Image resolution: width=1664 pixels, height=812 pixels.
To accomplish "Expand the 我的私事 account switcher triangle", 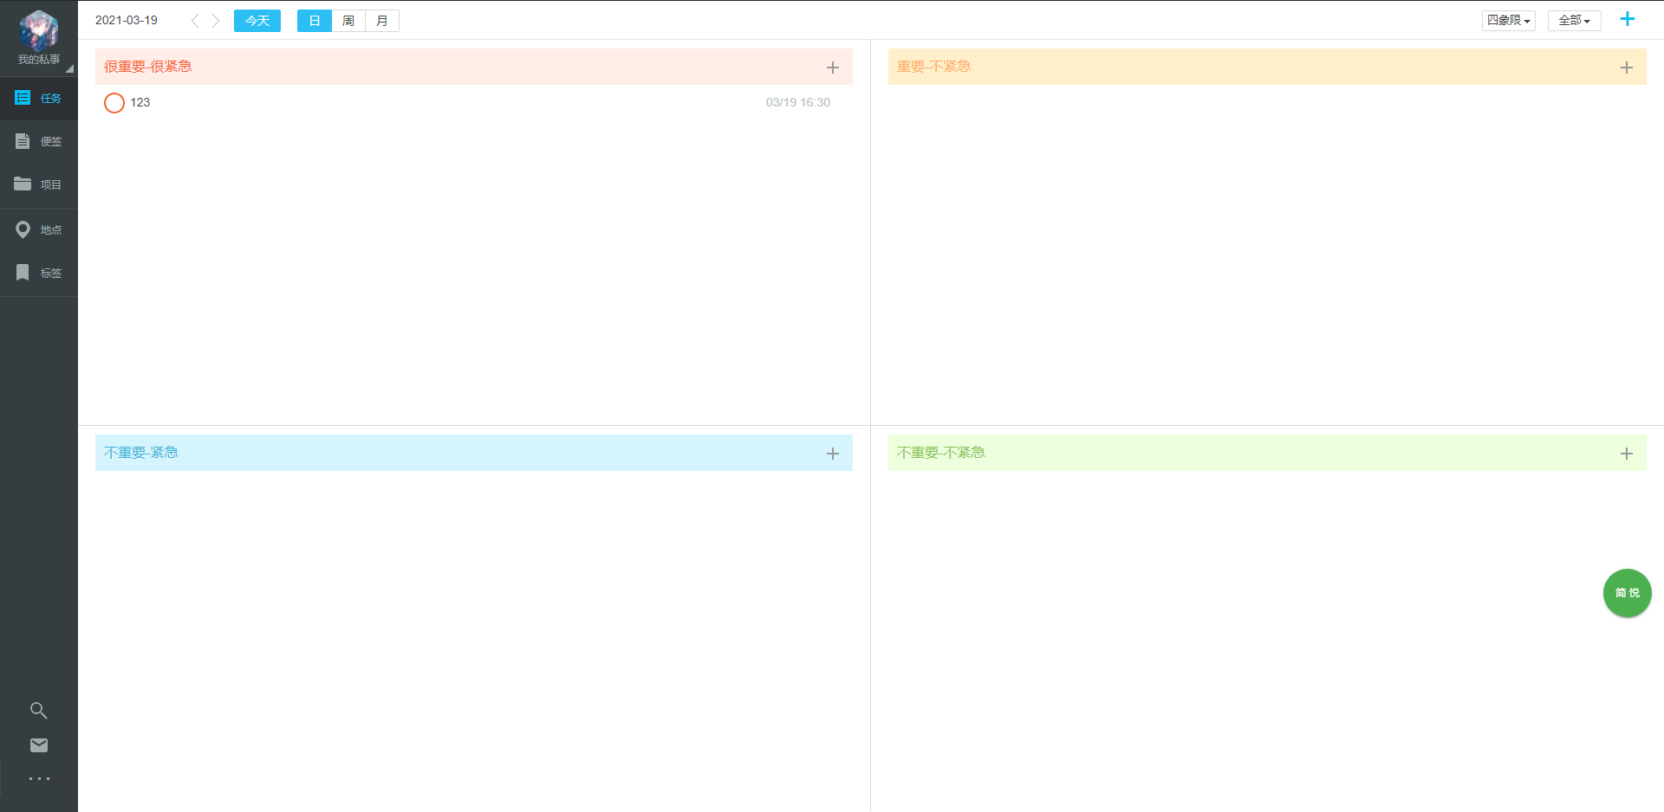I will [x=69, y=68].
